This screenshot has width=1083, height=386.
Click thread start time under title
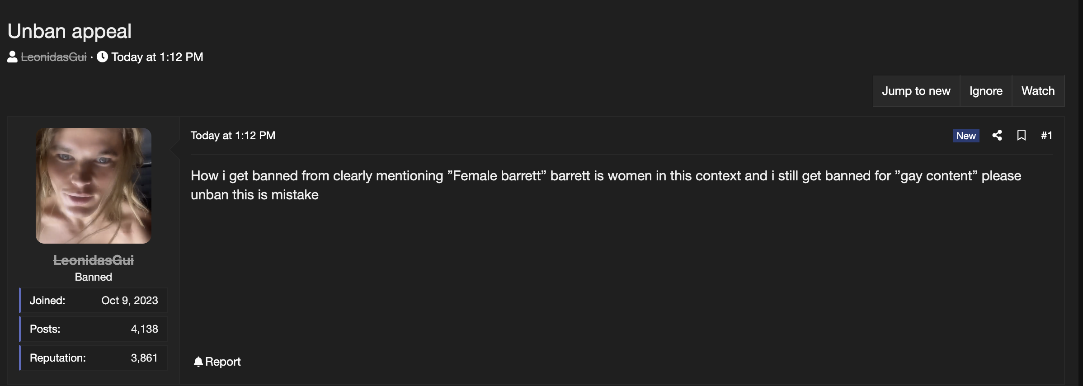click(157, 57)
